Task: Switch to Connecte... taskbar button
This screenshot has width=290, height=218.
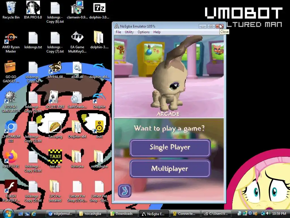Action: click(x=185, y=214)
